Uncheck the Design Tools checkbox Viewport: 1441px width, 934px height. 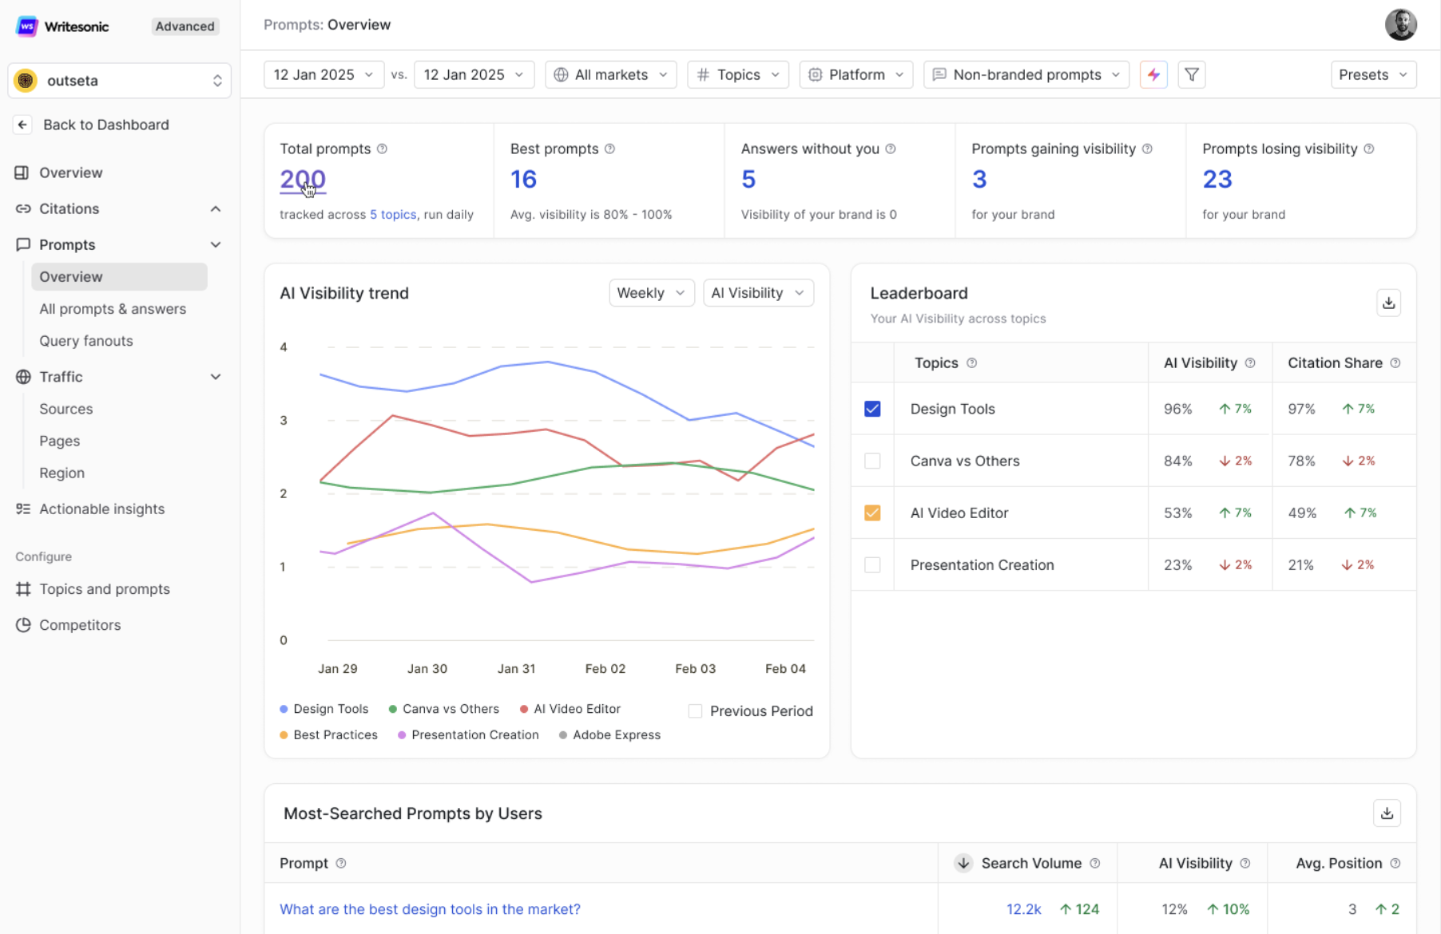[872, 409]
